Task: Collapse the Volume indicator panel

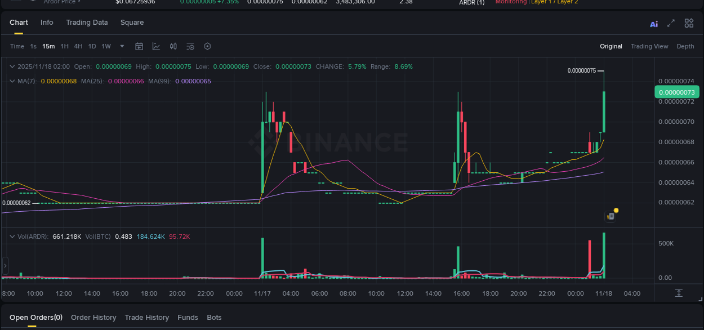Action: 12,237
